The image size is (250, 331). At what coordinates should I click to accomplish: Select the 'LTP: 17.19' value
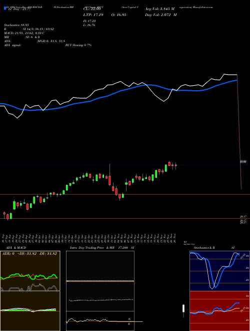(x=93, y=15)
